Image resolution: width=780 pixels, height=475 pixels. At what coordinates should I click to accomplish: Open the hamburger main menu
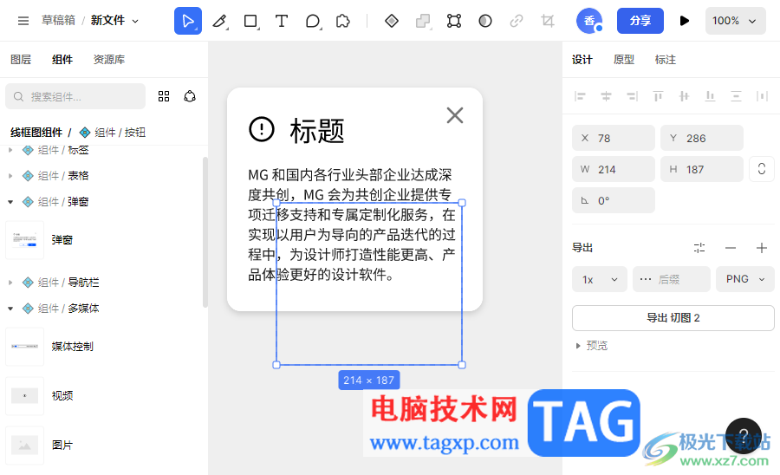23,21
